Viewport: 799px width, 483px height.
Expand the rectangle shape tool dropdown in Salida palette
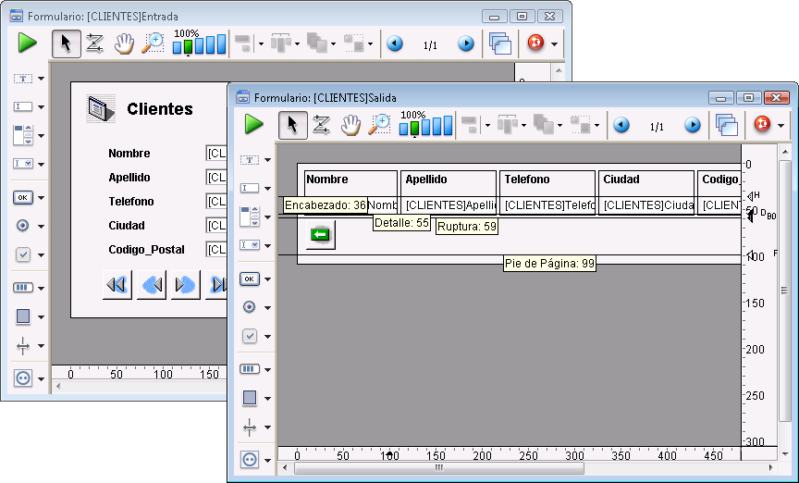(267, 398)
